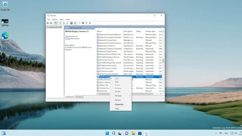Select the NI Time Synchronization row

click(129, 74)
